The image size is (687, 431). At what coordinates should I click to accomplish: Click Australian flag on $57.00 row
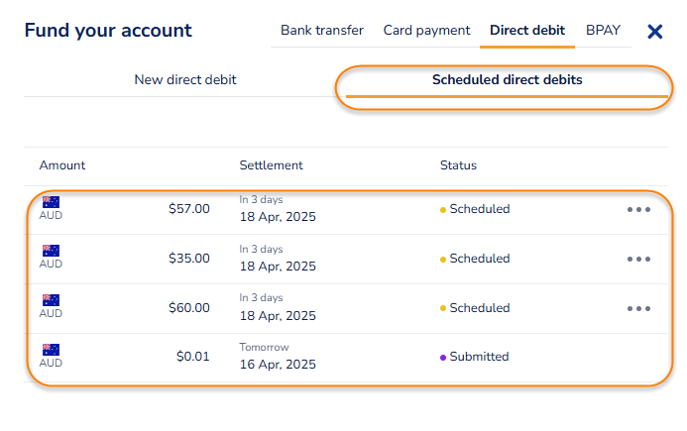[51, 203]
